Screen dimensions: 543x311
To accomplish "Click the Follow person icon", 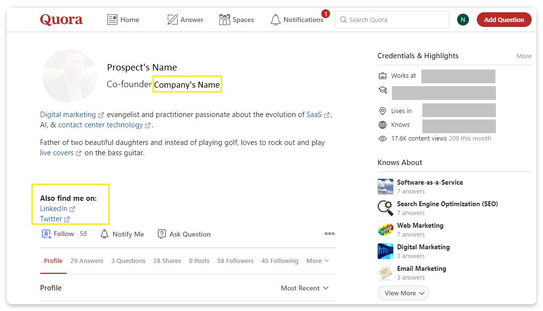I will click(x=47, y=234).
